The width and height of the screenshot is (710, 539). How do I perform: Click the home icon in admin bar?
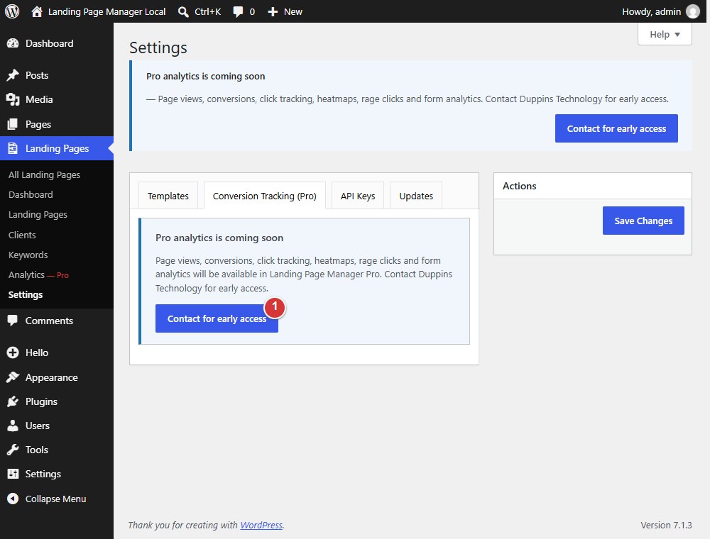coord(37,11)
